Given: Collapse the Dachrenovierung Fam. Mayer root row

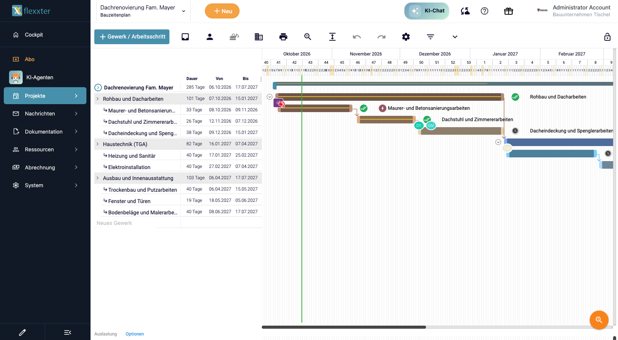Looking at the screenshot, I should tap(98, 88).
